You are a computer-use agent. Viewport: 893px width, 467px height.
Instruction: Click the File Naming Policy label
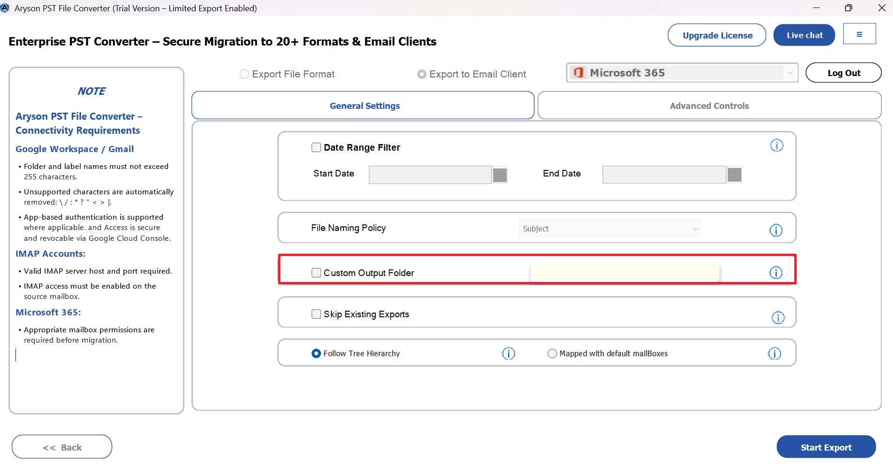click(x=348, y=228)
